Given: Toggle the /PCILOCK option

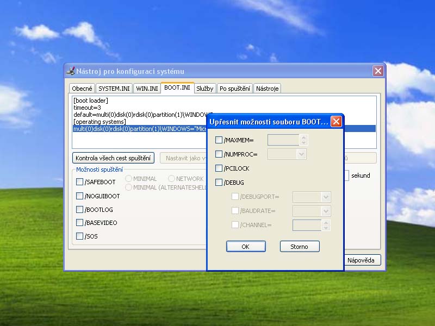Looking at the screenshot, I should click(x=219, y=168).
